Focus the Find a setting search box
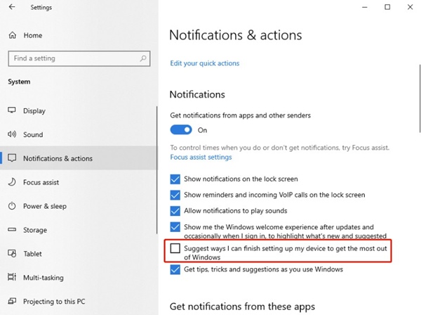Screen dimensions: 421x315 click(x=79, y=58)
